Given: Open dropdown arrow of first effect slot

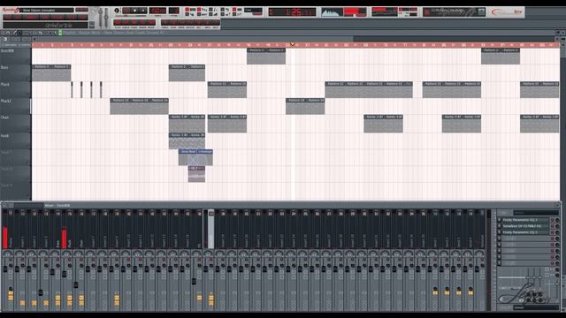Looking at the screenshot, I should pos(499,220).
